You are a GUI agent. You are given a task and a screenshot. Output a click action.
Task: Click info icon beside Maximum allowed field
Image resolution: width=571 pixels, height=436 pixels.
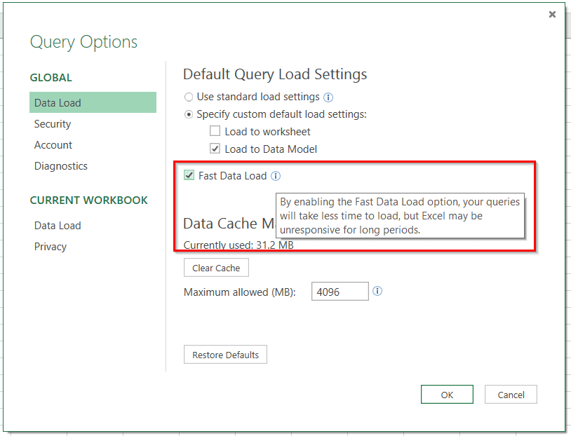pyautogui.click(x=377, y=291)
